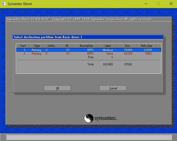
Task: Click the status bar at window bottom
Action: tap(89, 137)
